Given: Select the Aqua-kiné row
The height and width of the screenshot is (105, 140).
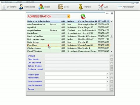Looking at the screenshot, I should coord(69,27).
